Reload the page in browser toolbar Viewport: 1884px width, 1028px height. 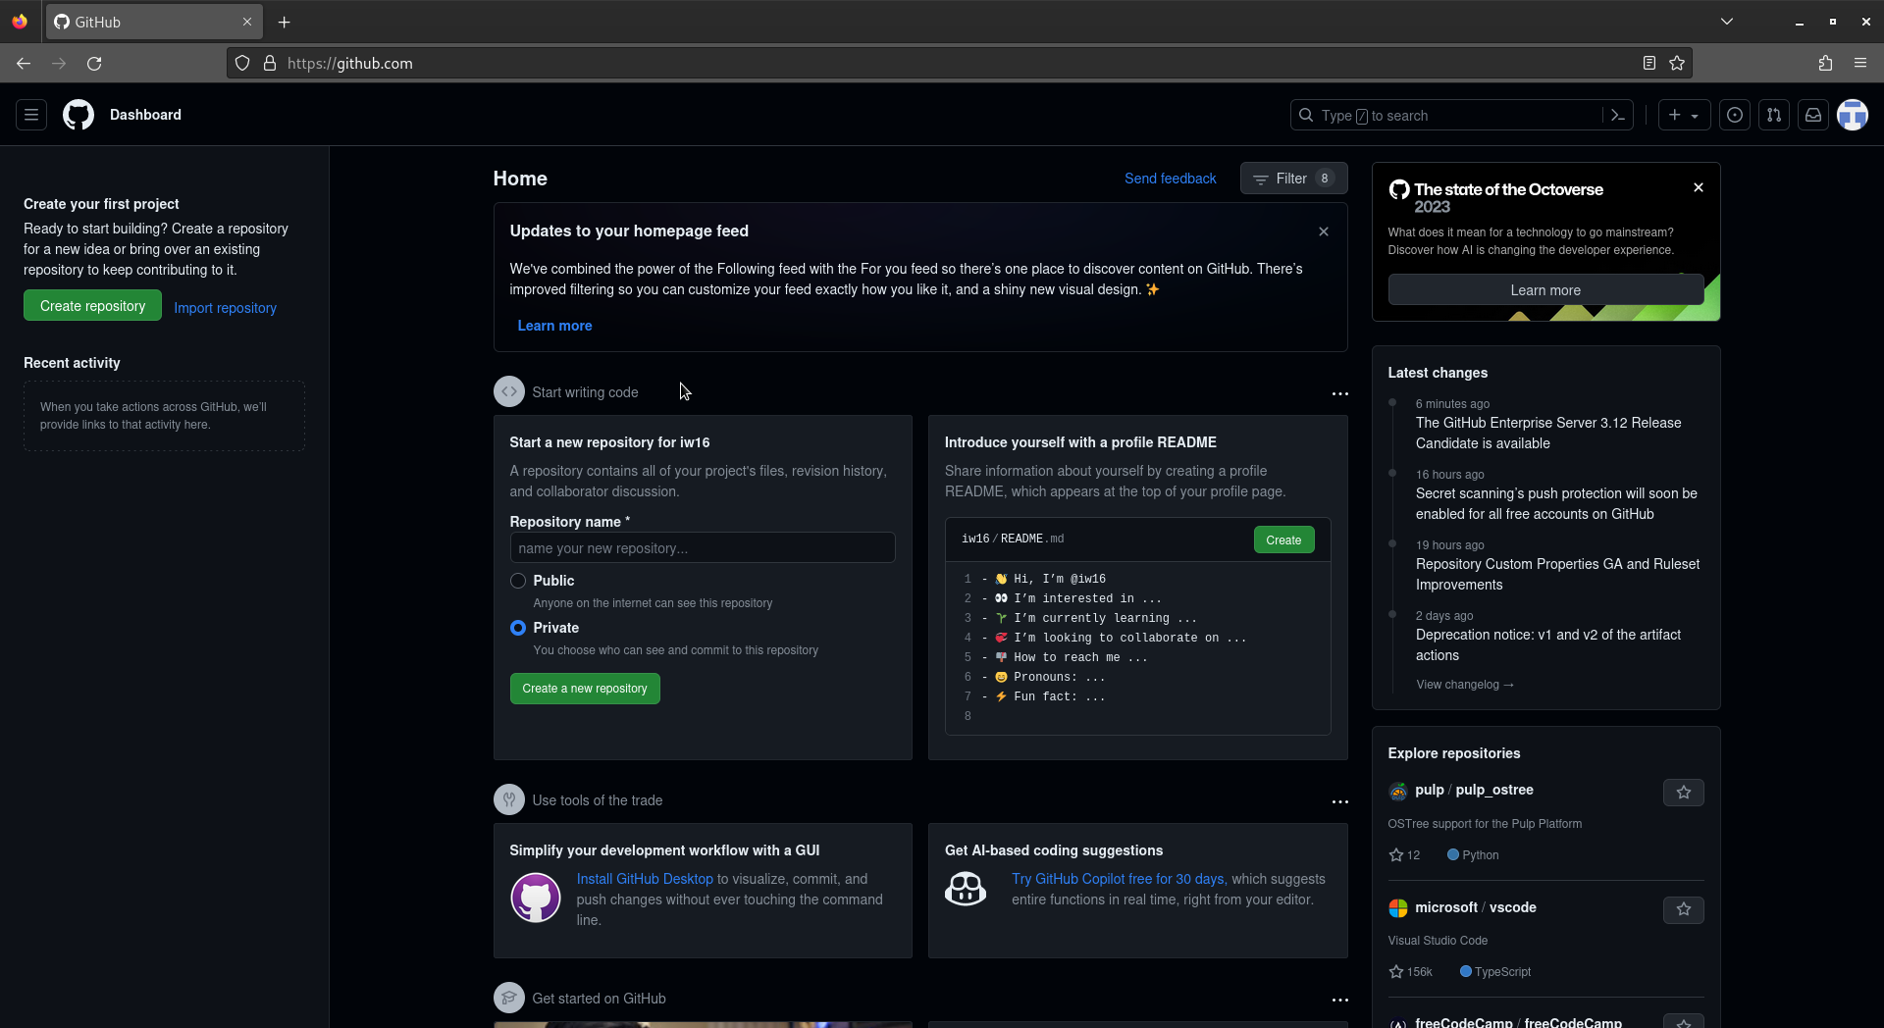coord(94,63)
